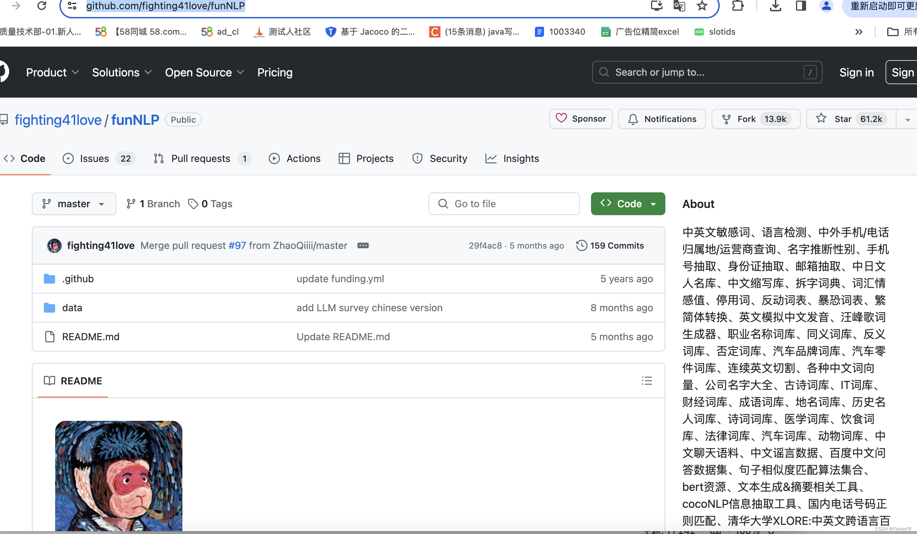Image resolution: width=917 pixels, height=534 pixels.
Task: Expand the Star lists dropdown arrow
Action: click(x=907, y=120)
